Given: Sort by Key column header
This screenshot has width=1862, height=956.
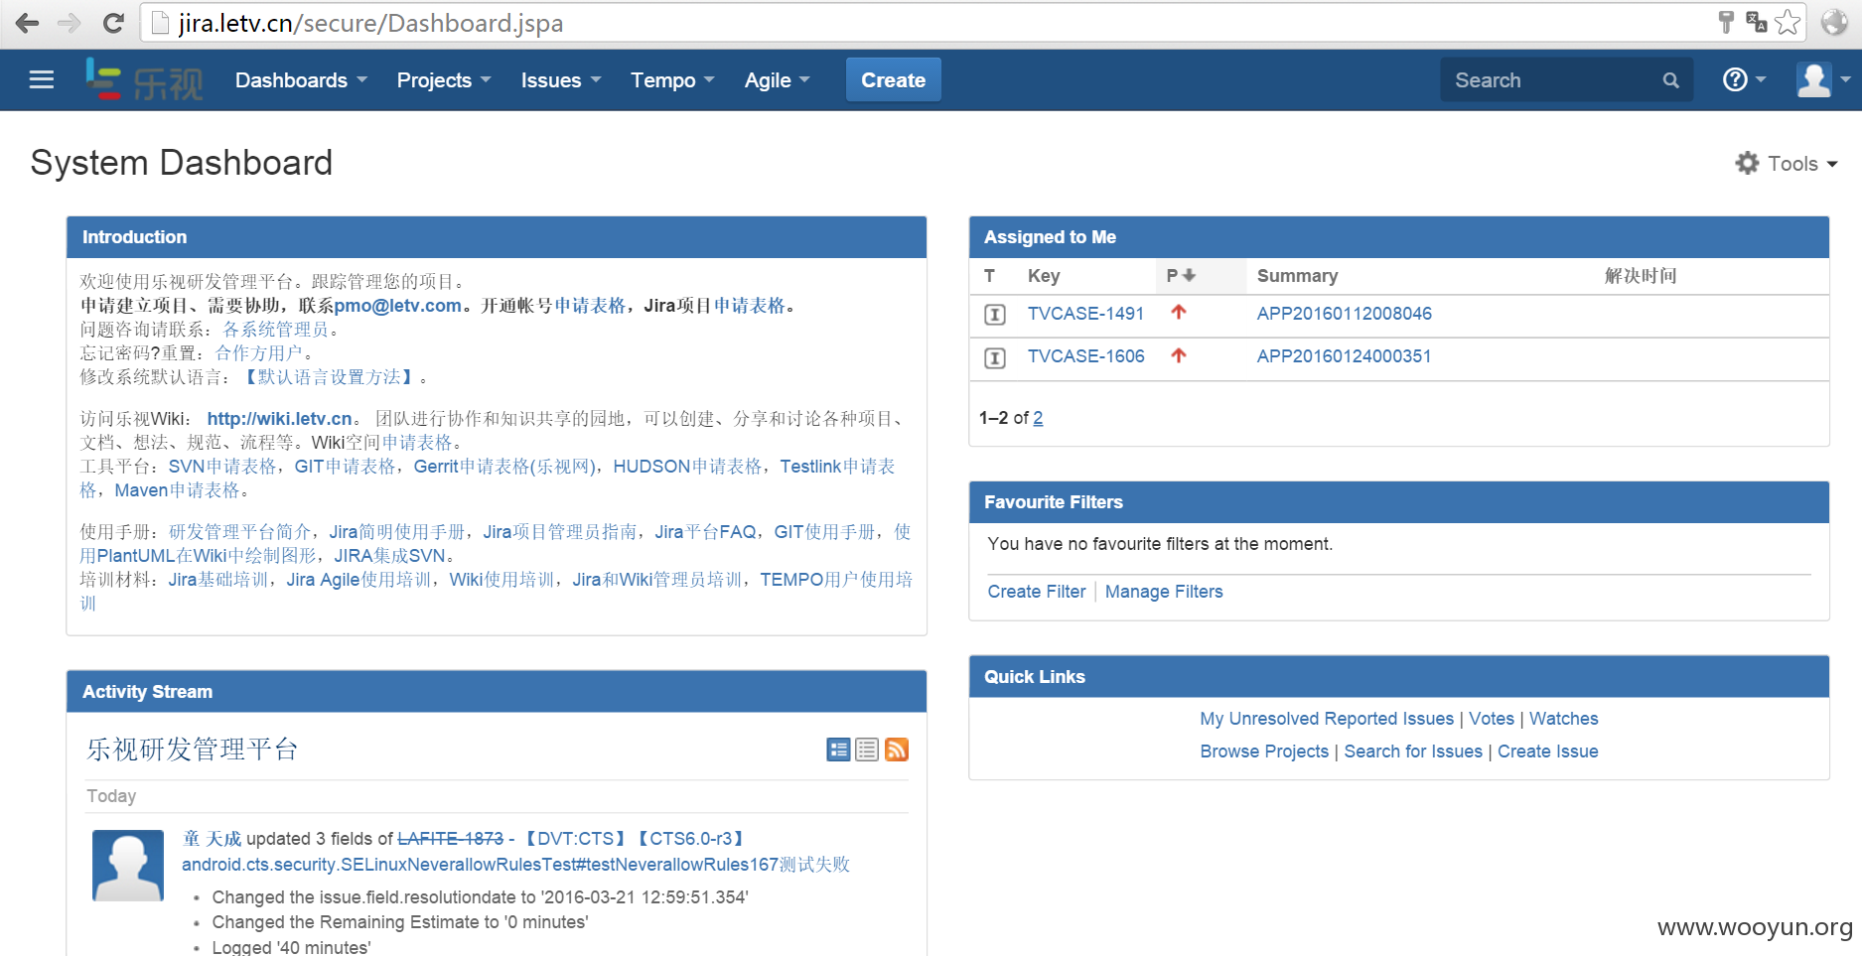Looking at the screenshot, I should point(1044,276).
